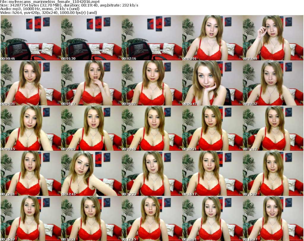
Task: Open the frame timestamped 00:15:47
Action: point(31,218)
